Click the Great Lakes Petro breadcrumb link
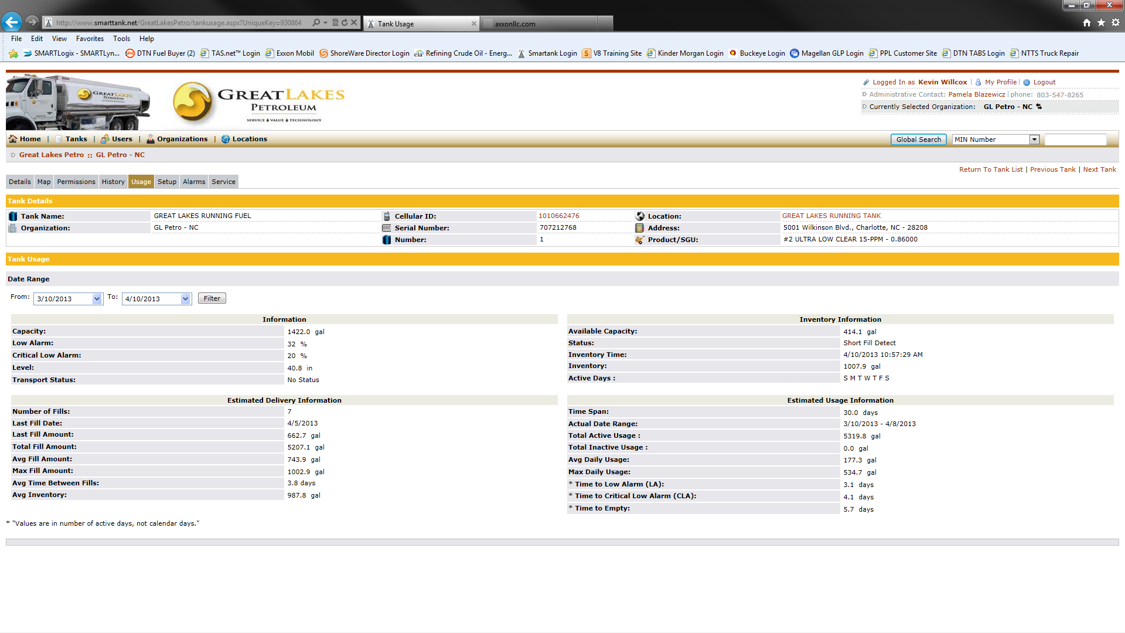Image resolution: width=1125 pixels, height=633 pixels. point(52,155)
